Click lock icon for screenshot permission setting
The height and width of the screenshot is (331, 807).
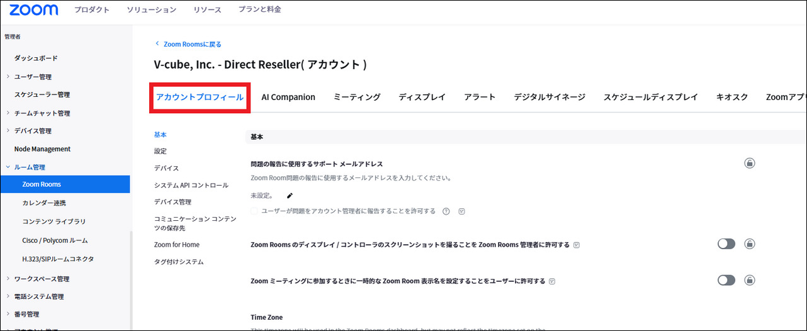(x=749, y=244)
